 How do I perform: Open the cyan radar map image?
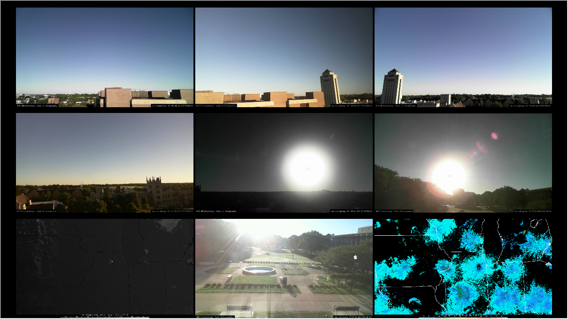pyautogui.click(x=463, y=268)
